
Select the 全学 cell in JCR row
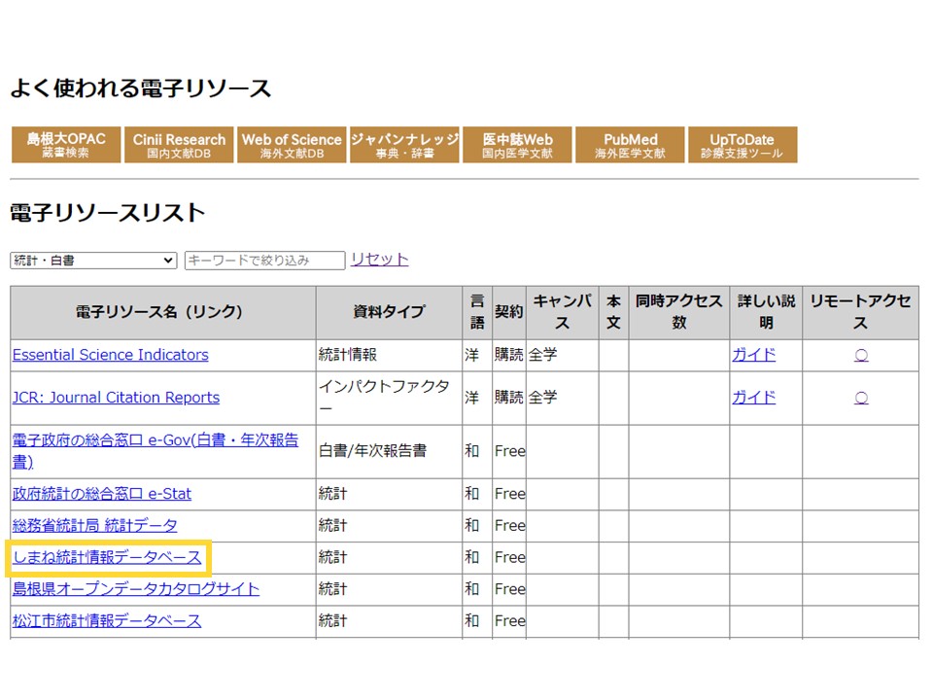pyautogui.click(x=563, y=399)
